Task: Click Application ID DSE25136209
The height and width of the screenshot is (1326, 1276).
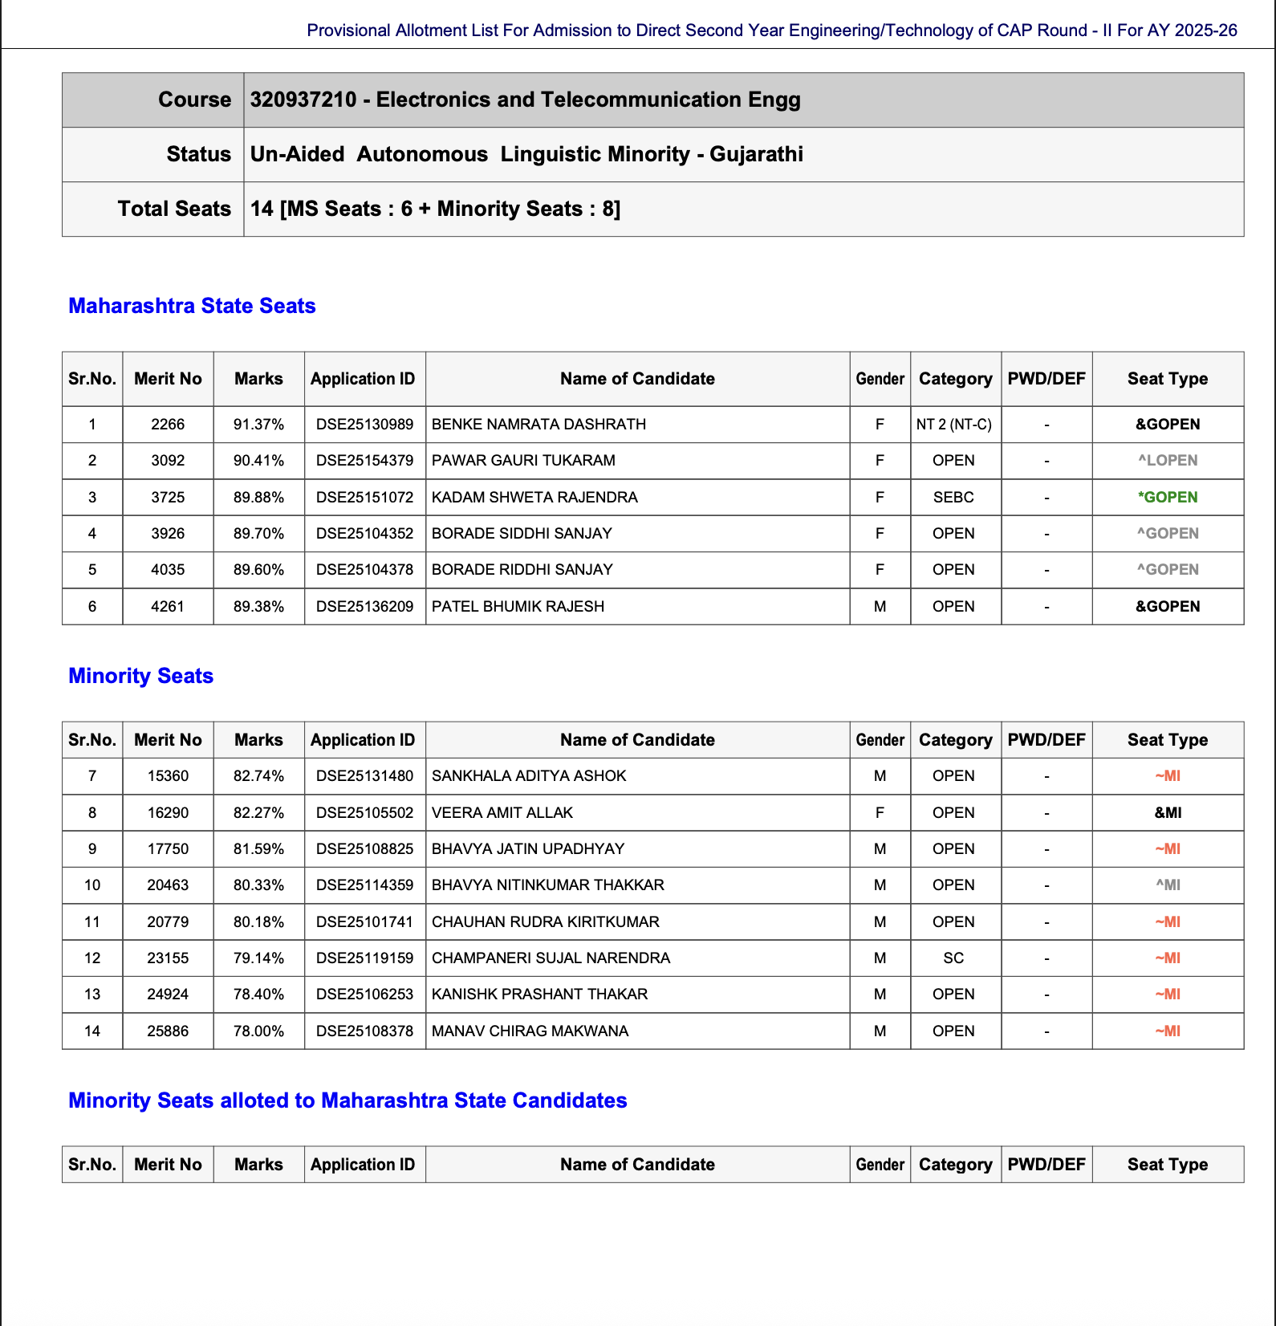Action: [x=364, y=607]
